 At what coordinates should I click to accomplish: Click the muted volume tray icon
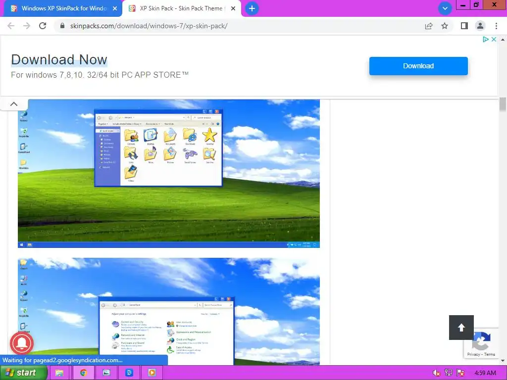[x=436, y=373]
